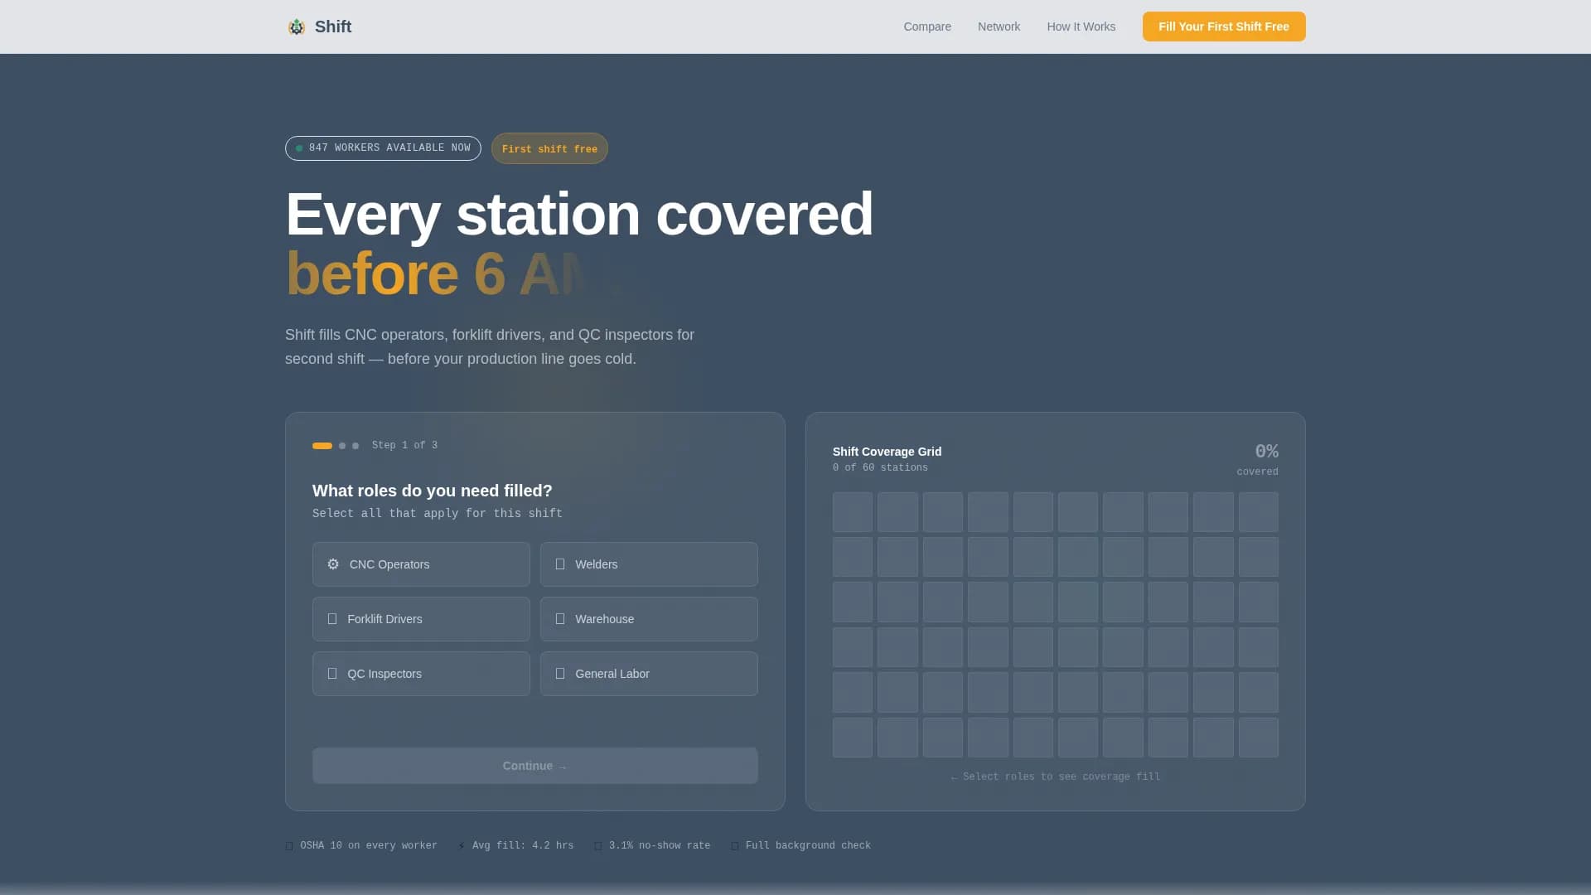The height and width of the screenshot is (895, 1591).
Task: Select the QC Inspectors role
Action: tap(421, 674)
